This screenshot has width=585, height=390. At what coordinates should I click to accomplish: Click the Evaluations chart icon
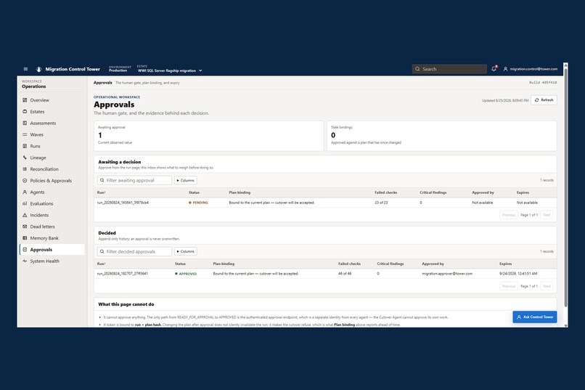(25, 203)
